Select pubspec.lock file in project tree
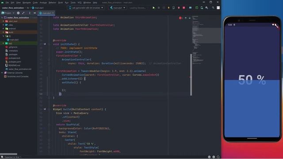Image resolution: width=283 pixels, height=159 pixels. (15, 58)
